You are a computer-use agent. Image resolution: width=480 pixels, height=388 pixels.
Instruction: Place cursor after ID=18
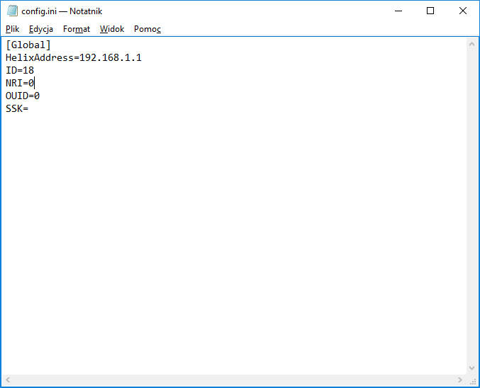coord(35,70)
